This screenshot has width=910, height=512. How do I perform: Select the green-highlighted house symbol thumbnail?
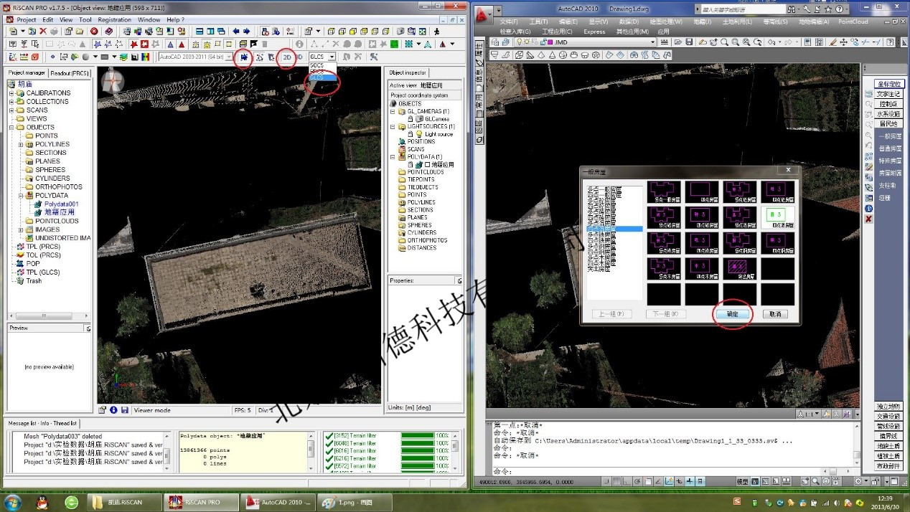[777, 215]
